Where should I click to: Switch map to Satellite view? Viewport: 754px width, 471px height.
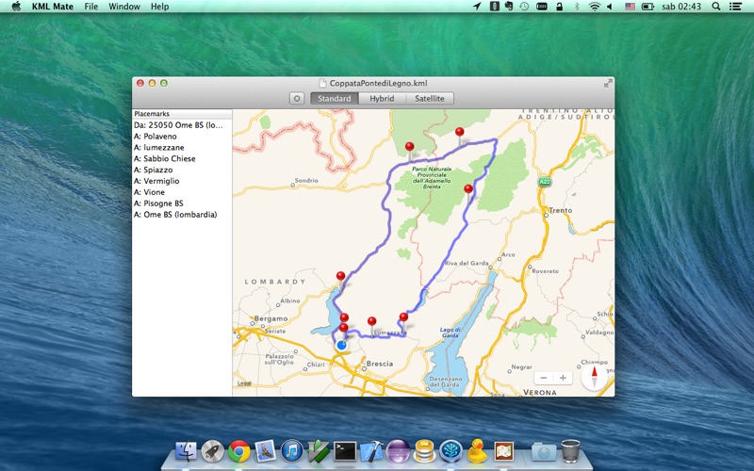click(x=430, y=99)
